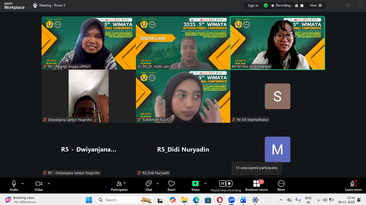Viewport: 366px width, 205px height.
Task: Click the green Share screen icon
Action: (x=195, y=184)
